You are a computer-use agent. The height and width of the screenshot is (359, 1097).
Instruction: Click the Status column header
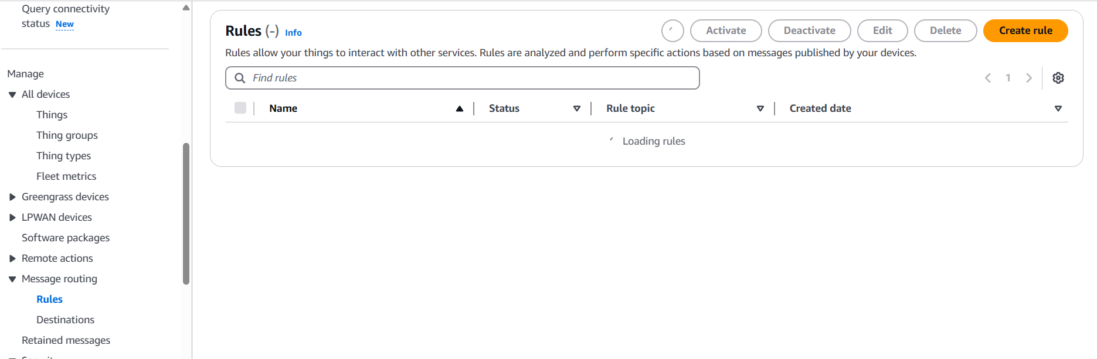click(x=504, y=108)
